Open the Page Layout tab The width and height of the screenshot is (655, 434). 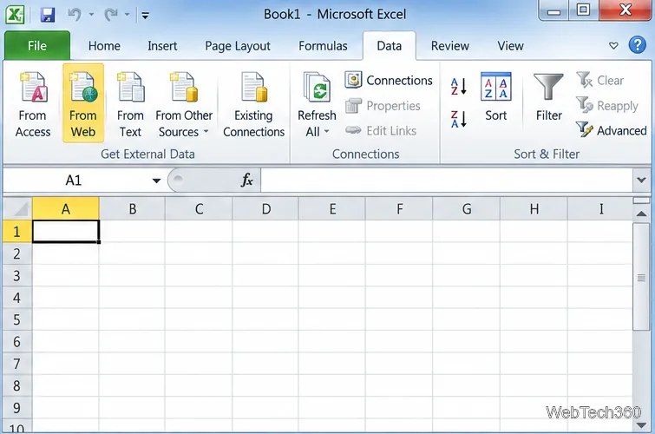pos(238,46)
